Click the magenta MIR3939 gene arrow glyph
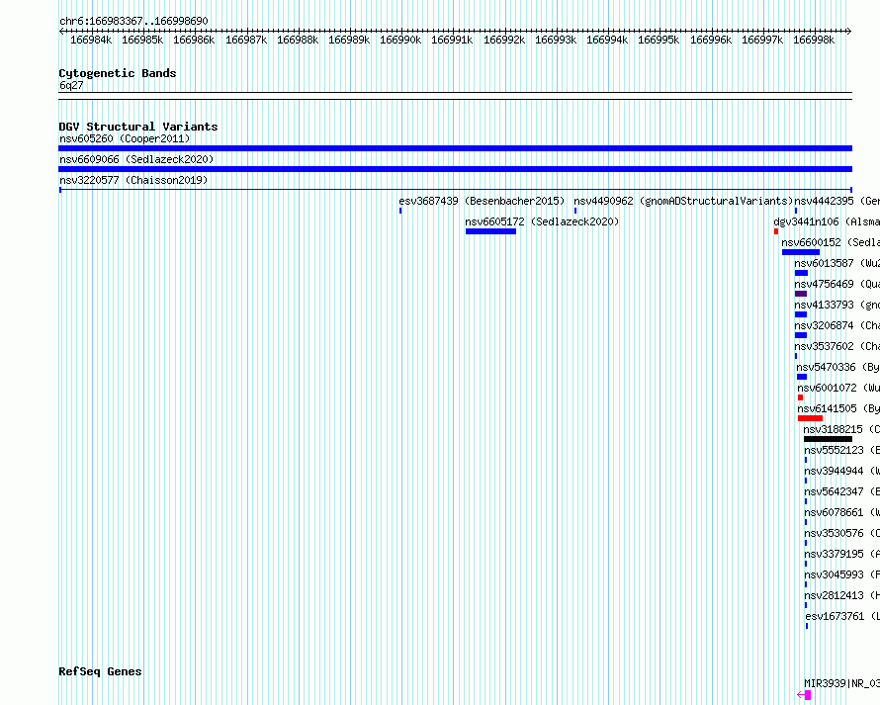Viewport: 880px width, 705px height. click(x=804, y=695)
